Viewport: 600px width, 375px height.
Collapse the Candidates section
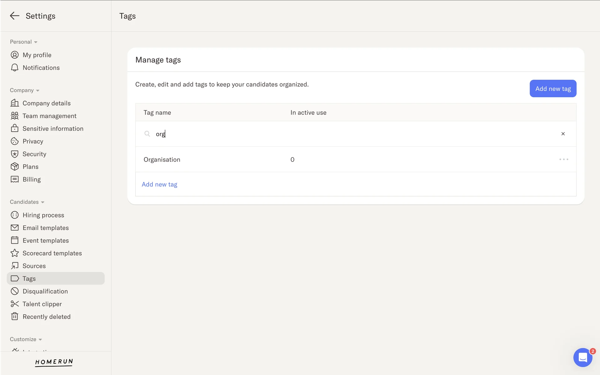27,202
